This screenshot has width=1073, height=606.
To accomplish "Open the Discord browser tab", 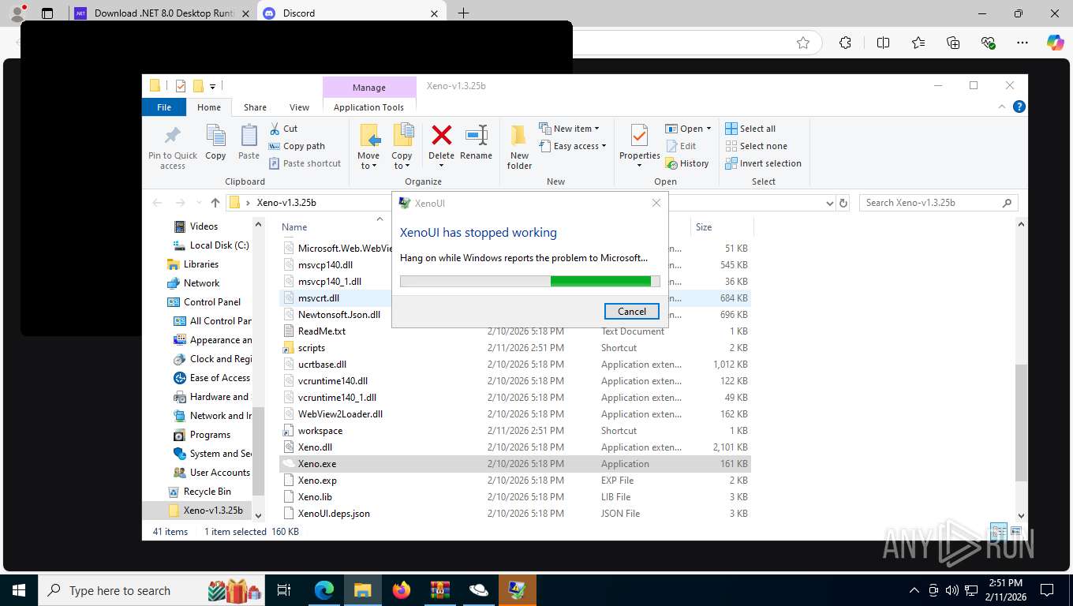I will (352, 13).
